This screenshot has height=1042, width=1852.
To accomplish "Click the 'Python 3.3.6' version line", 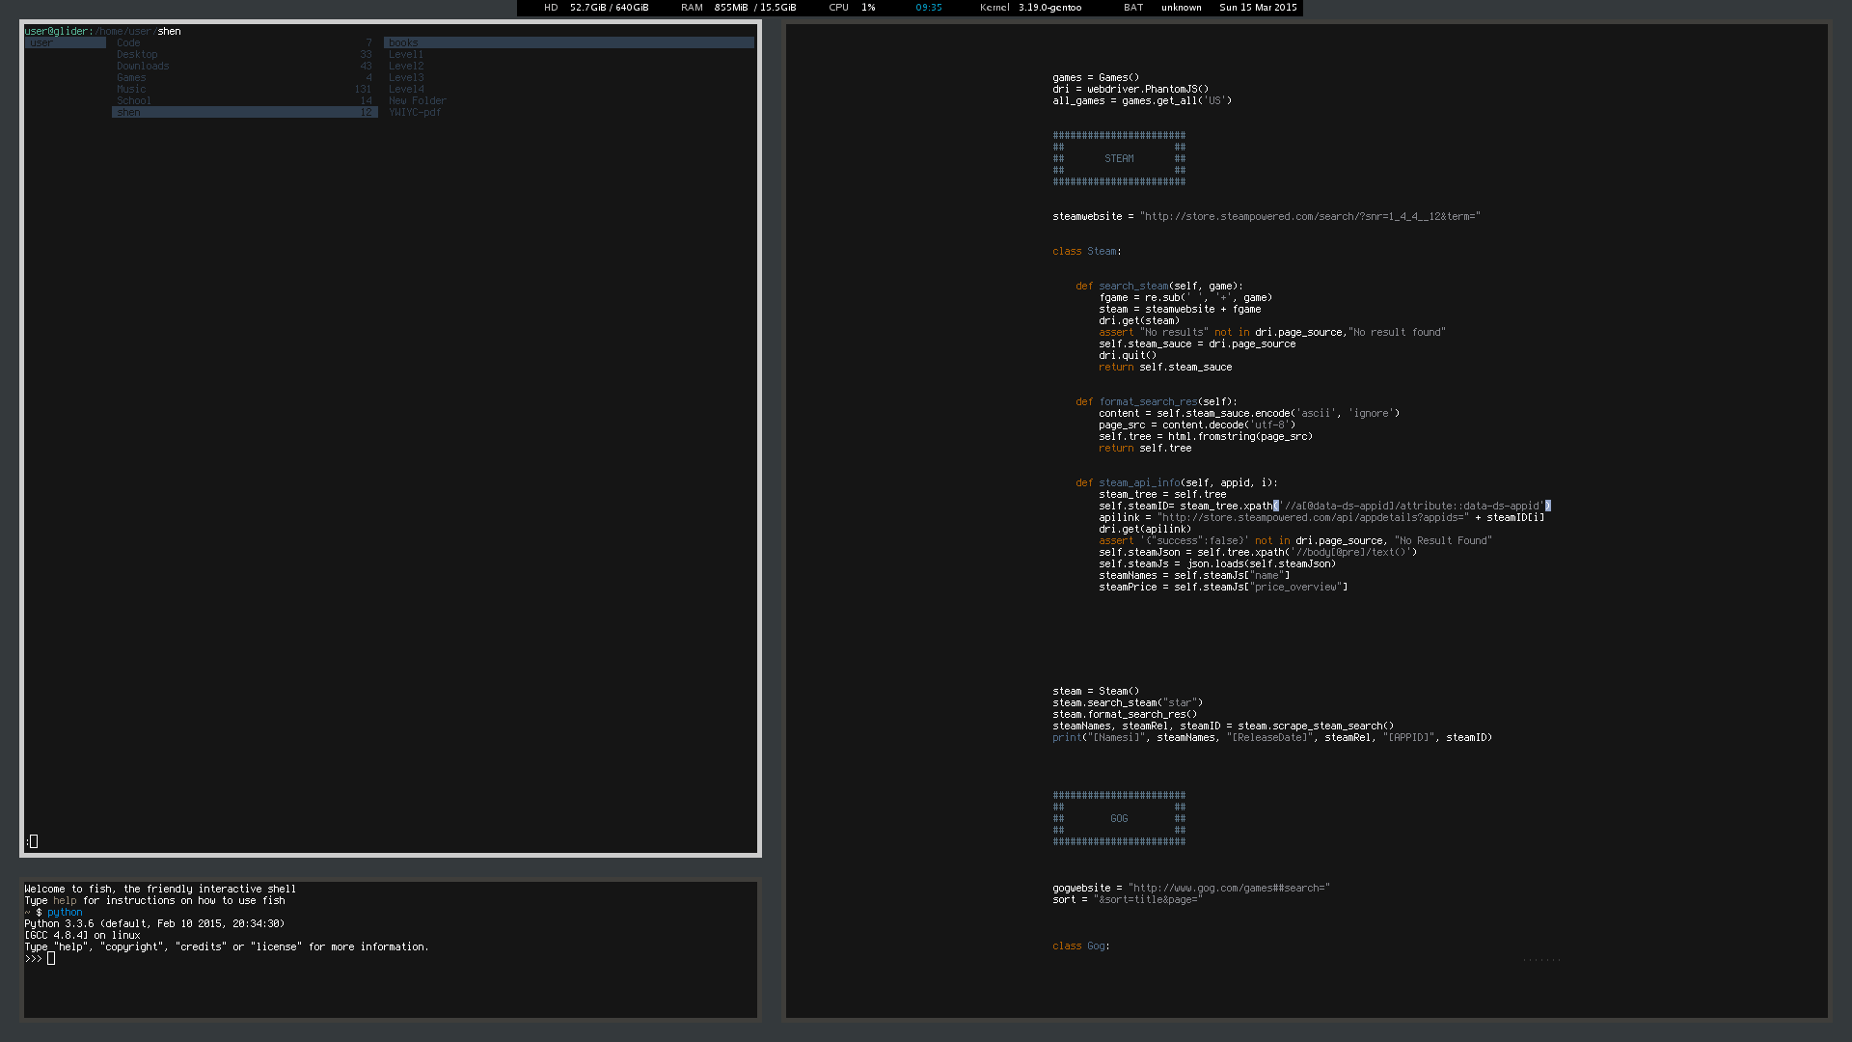I will click(154, 923).
